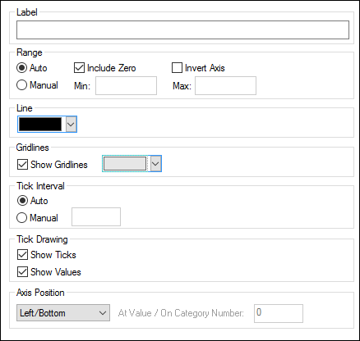Click the manual tick interval input box
Image resolution: width=360 pixels, height=341 pixels.
tap(96, 217)
